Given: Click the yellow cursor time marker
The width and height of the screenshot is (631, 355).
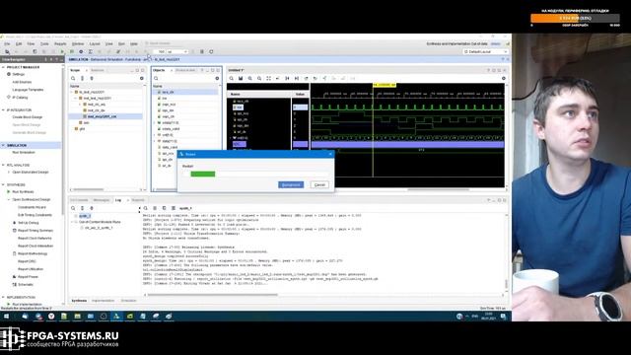Looking at the screenshot, I should click(x=385, y=85).
